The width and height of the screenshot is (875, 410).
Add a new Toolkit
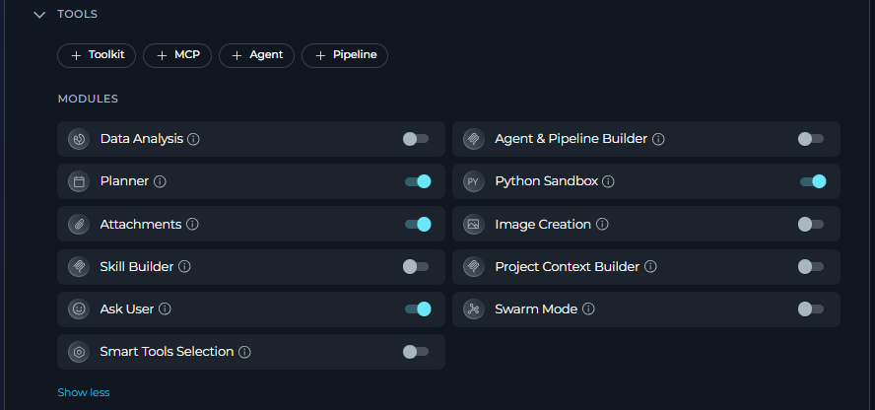(x=97, y=55)
